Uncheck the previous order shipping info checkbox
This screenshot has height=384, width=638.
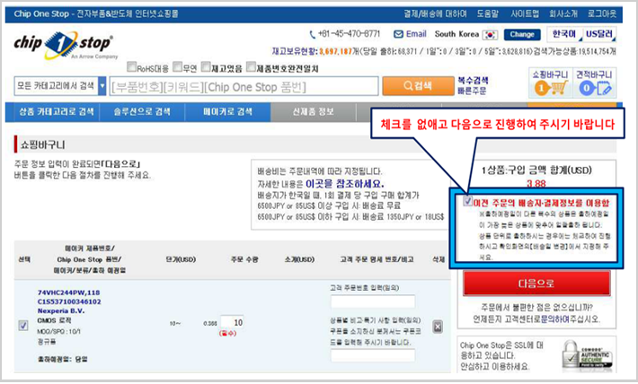(470, 202)
